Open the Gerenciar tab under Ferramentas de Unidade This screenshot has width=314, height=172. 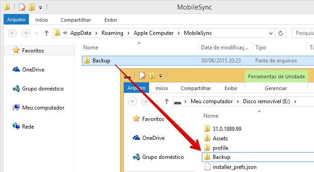coord(276,88)
